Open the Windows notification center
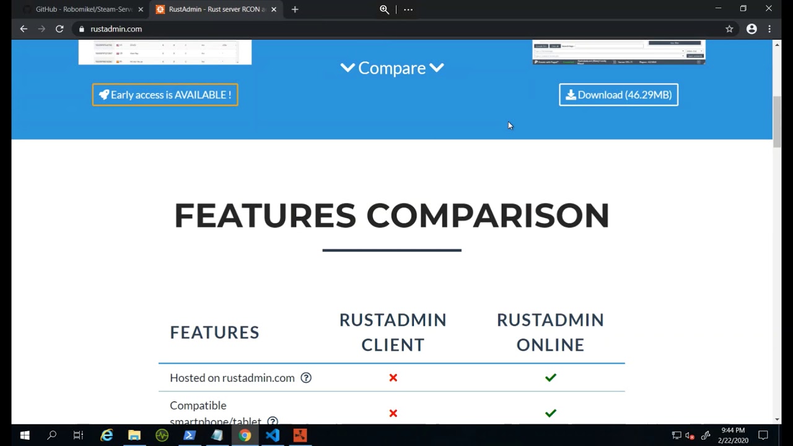The height and width of the screenshot is (446, 793). pos(763,435)
